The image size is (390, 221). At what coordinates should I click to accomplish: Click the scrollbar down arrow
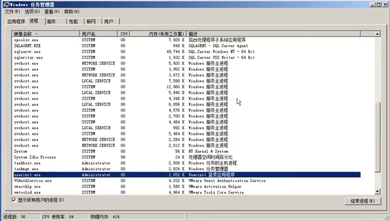pos(378,191)
